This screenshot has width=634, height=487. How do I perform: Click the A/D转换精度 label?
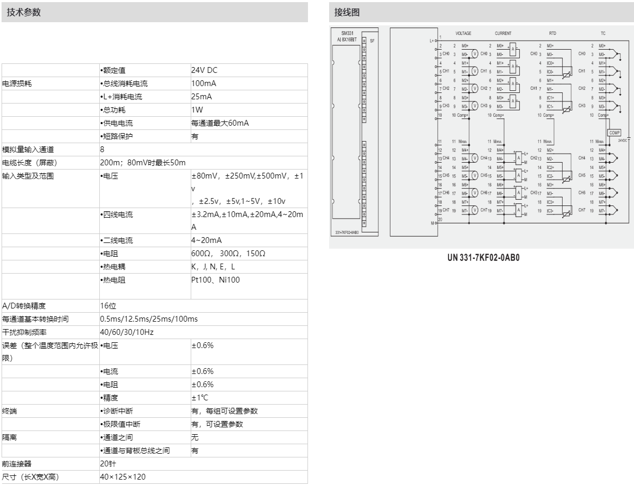(24, 306)
